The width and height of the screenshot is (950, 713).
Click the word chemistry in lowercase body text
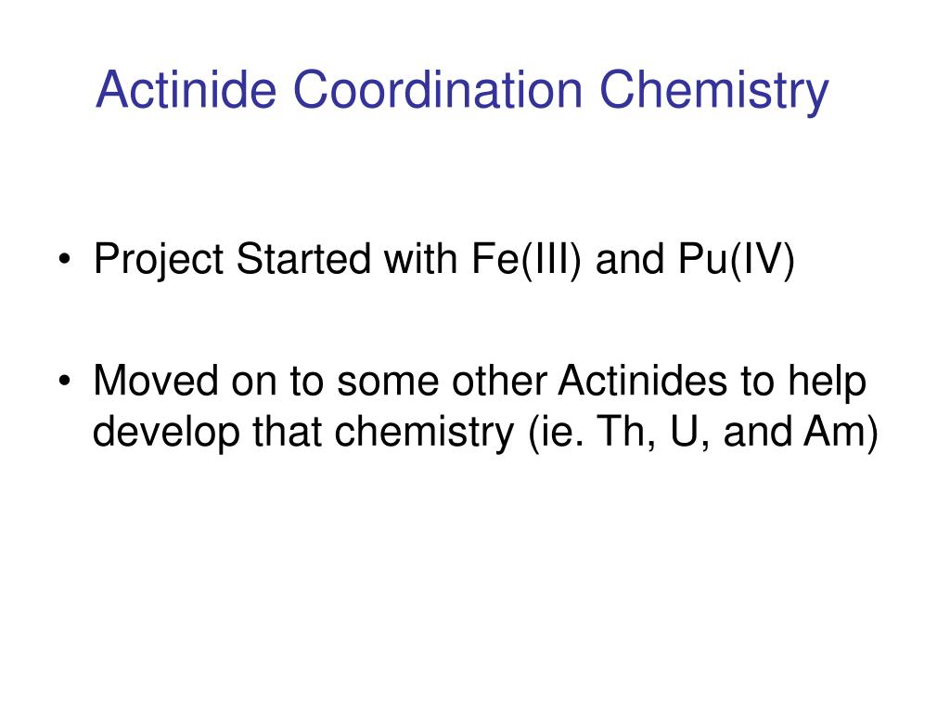click(x=424, y=433)
